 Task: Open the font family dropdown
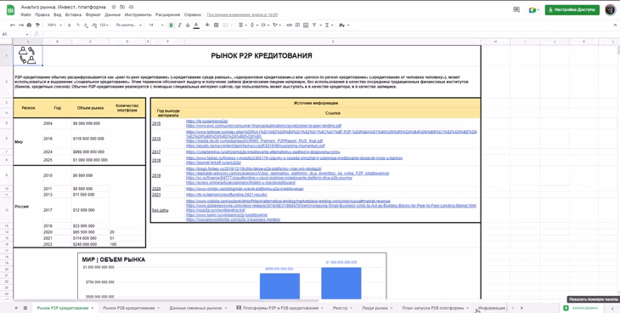pos(129,25)
